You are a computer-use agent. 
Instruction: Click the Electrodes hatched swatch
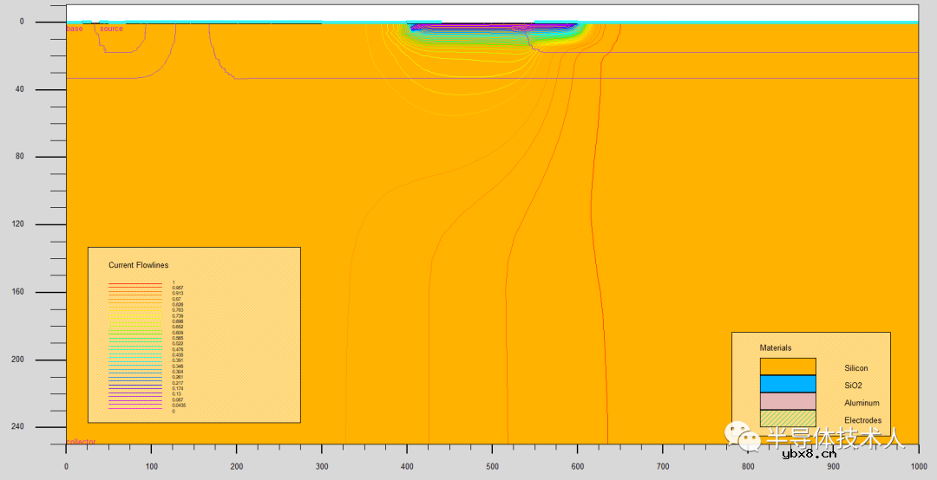(788, 418)
